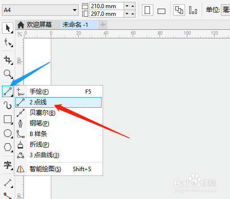The width and height of the screenshot is (230, 199).
Task: Pick the Ellipse tool
Action: tap(8, 133)
